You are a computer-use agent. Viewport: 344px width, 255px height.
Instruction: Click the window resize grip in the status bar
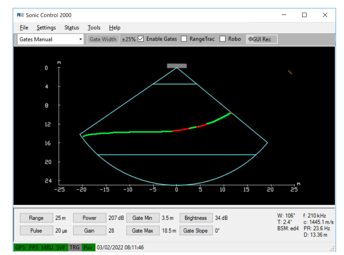[332, 249]
